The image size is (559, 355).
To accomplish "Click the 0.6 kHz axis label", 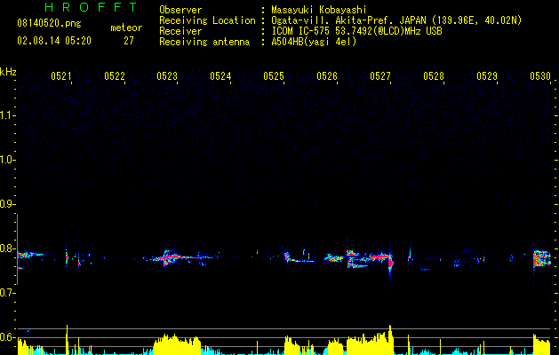I will (x=7, y=337).
